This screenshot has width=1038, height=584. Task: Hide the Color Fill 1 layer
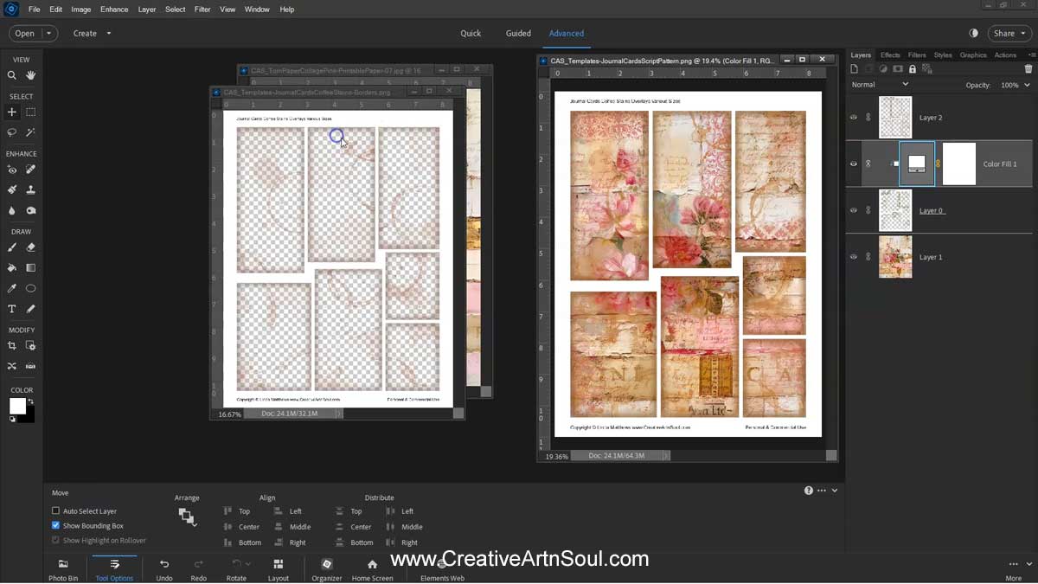pos(853,164)
